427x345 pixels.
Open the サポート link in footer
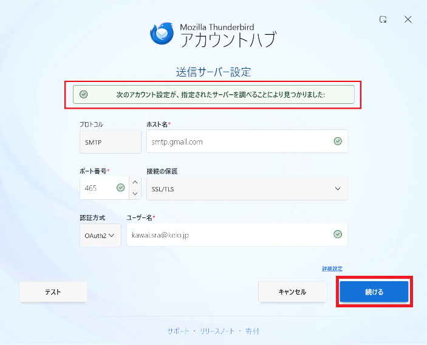(x=179, y=331)
